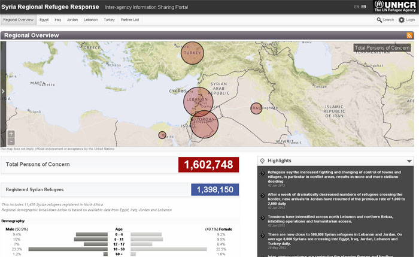Click the Syria Regional Refugee Response title
The image size is (419, 257).
[x=50, y=7]
